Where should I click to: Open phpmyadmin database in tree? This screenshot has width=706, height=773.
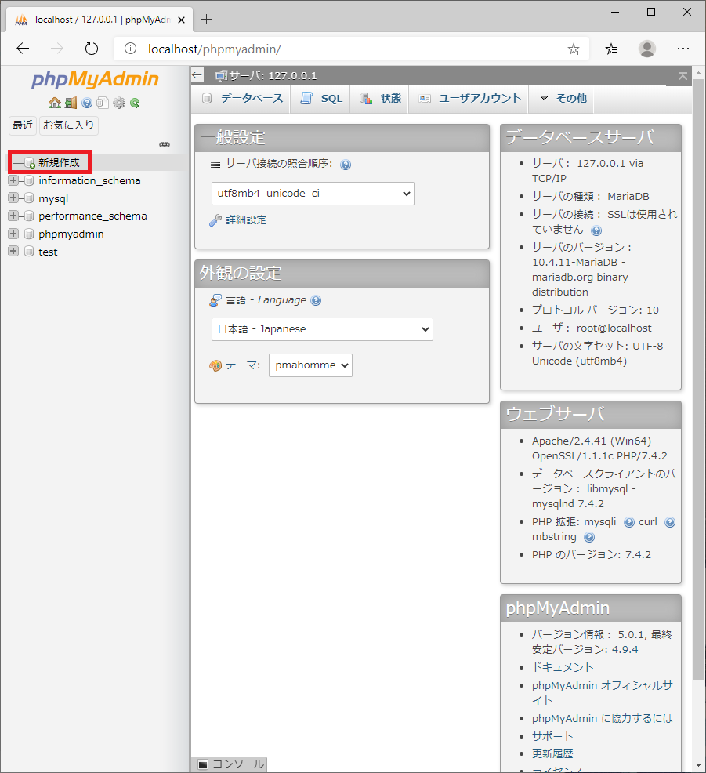click(71, 234)
